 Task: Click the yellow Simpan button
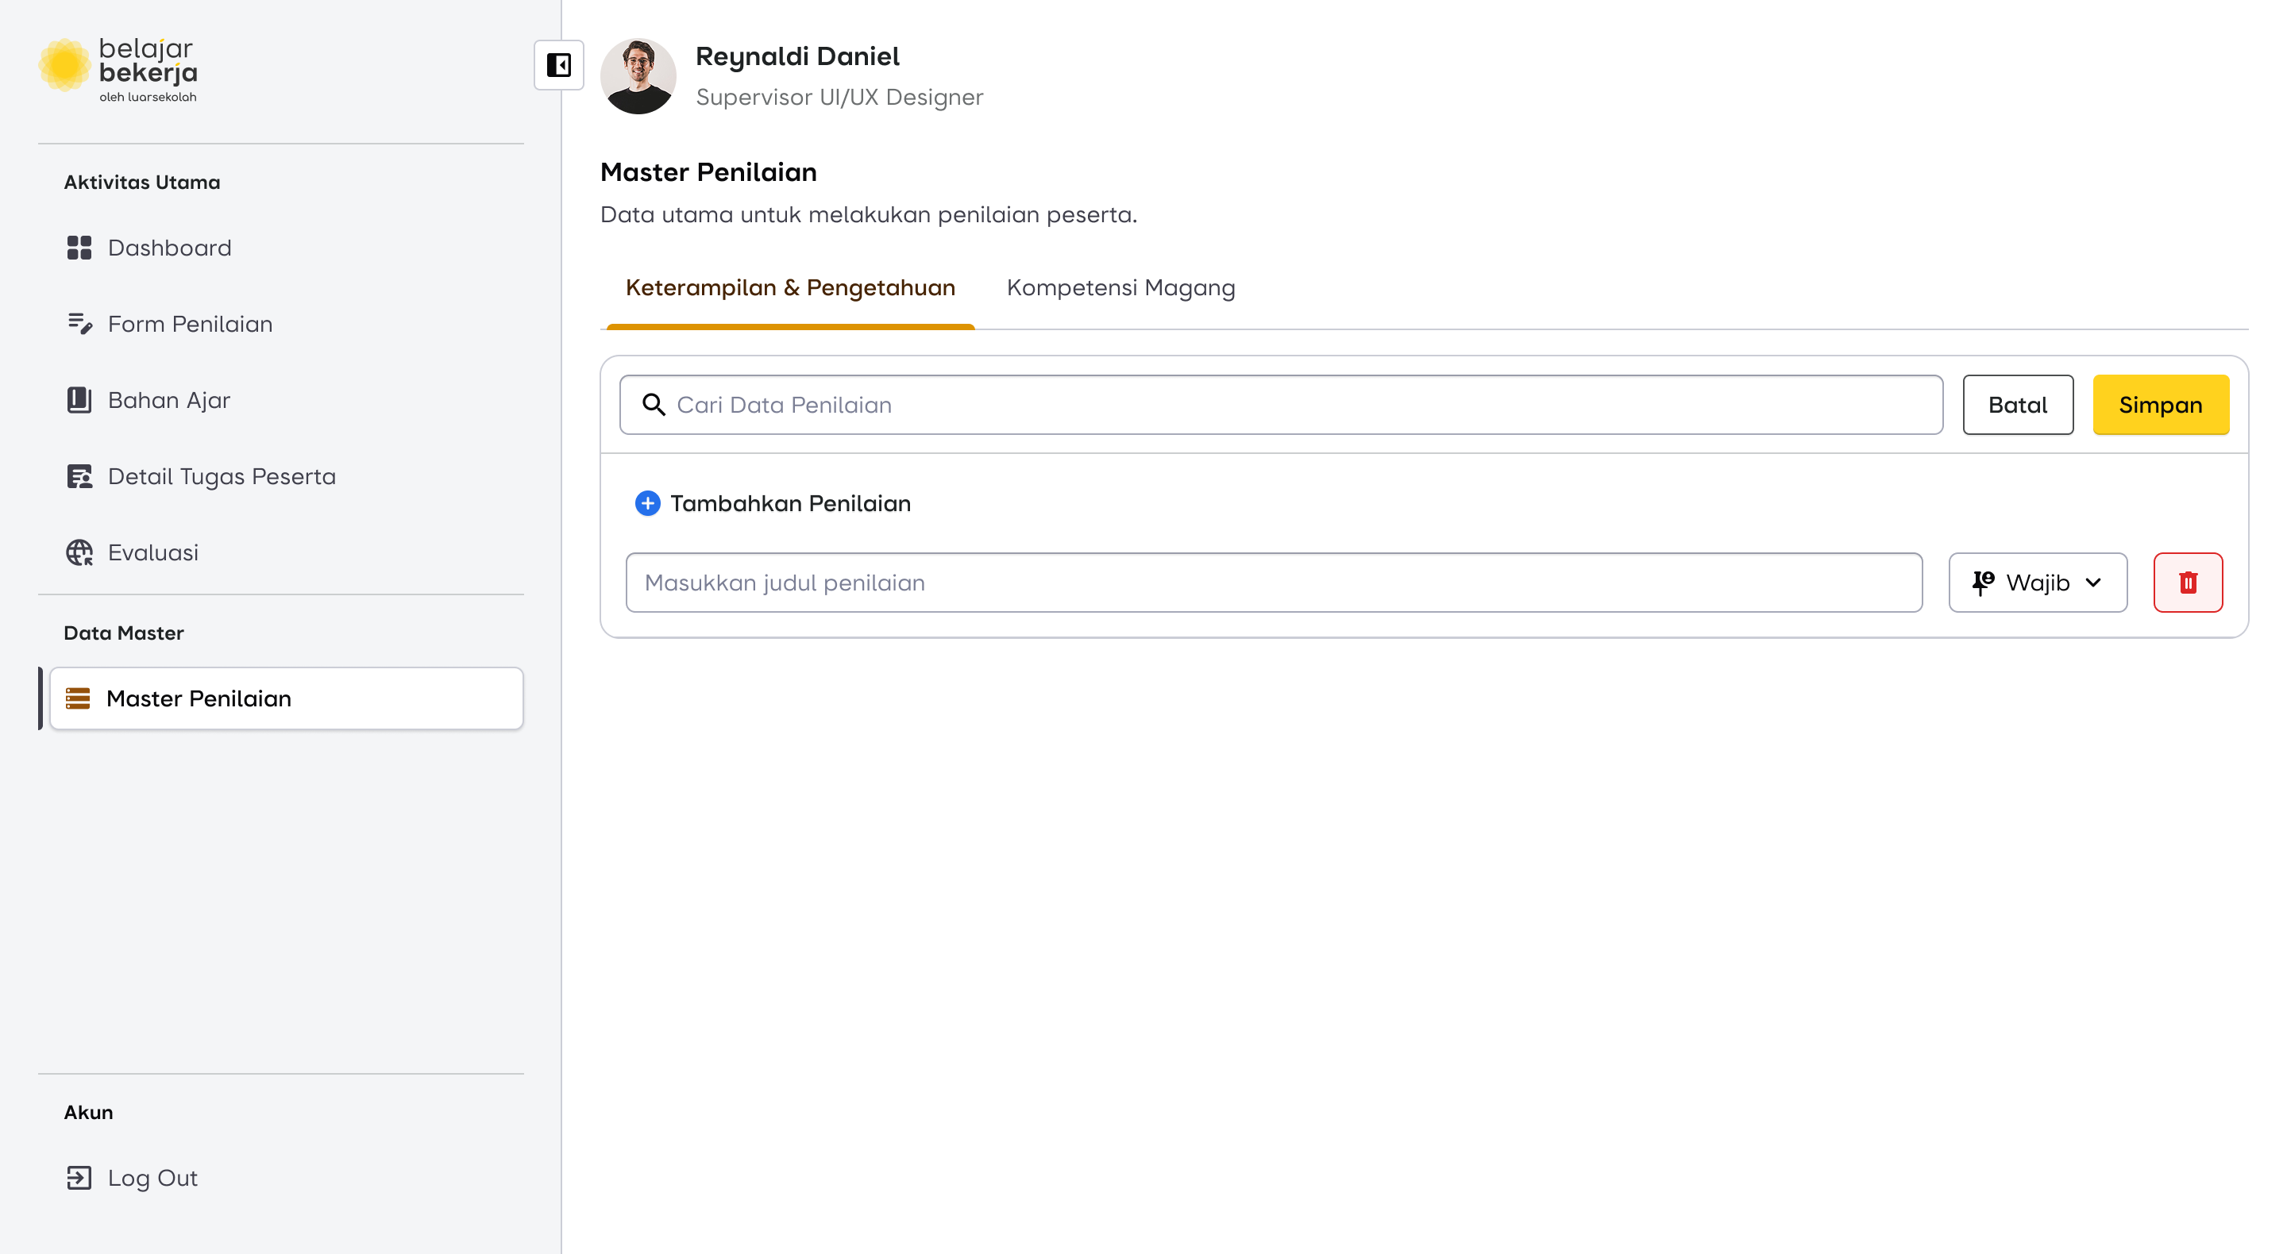coord(2159,405)
